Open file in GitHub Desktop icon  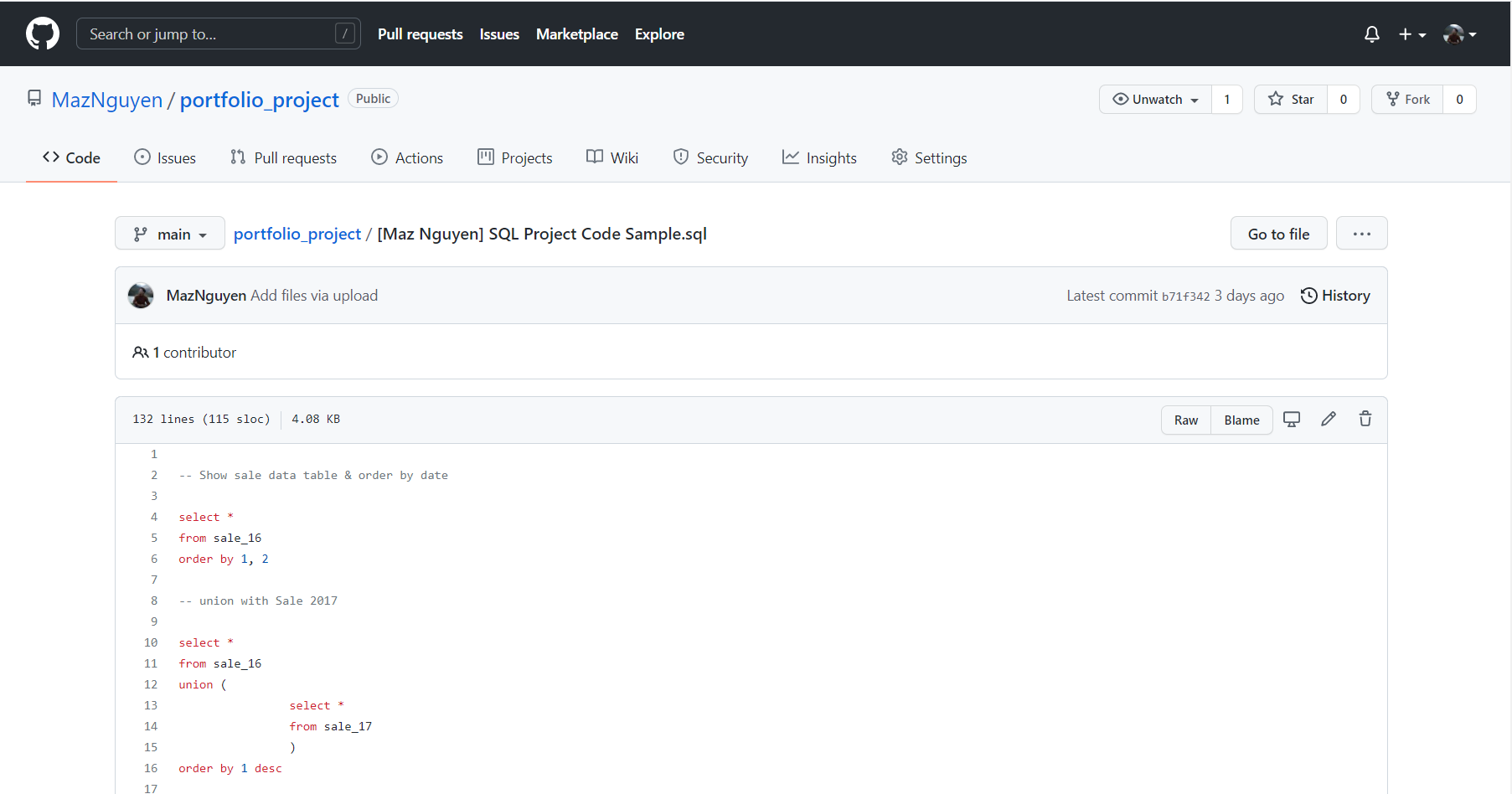click(1292, 419)
